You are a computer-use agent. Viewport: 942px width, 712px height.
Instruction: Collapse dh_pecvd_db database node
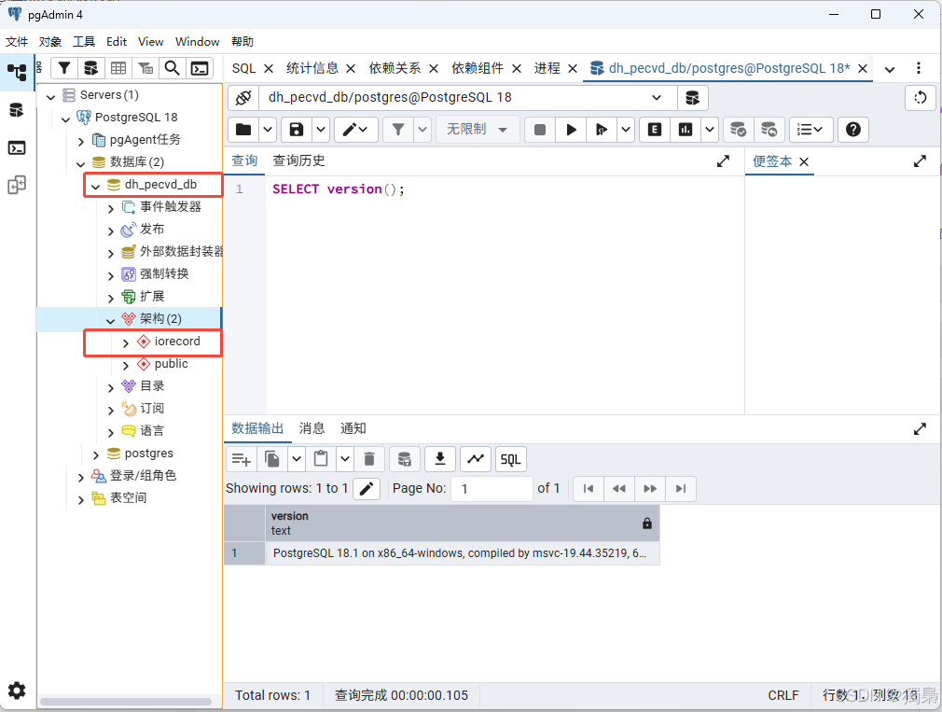pyautogui.click(x=95, y=187)
